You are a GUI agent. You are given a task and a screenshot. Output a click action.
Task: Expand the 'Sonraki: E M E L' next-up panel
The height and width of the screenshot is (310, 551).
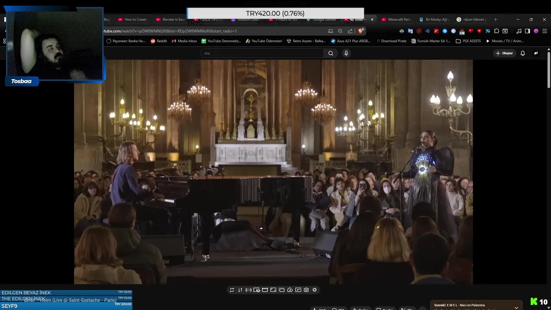pyautogui.click(x=517, y=307)
